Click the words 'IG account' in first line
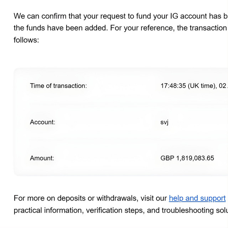This screenshot has height=228, width=228. click(x=188, y=16)
